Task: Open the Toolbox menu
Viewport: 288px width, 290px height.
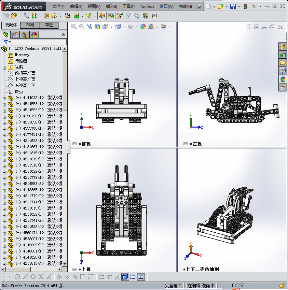Action: coord(147,6)
